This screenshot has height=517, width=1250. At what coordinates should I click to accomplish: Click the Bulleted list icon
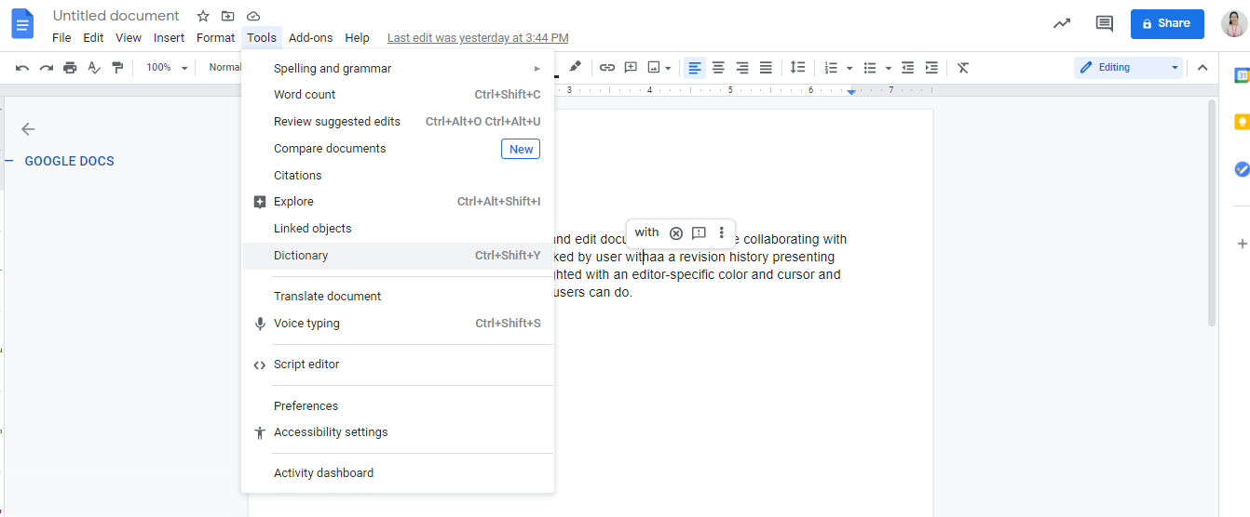tap(870, 68)
